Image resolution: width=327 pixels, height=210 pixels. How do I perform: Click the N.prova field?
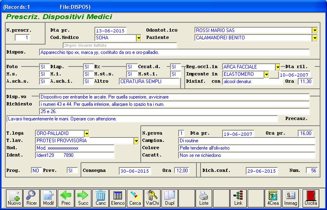tap(181, 133)
